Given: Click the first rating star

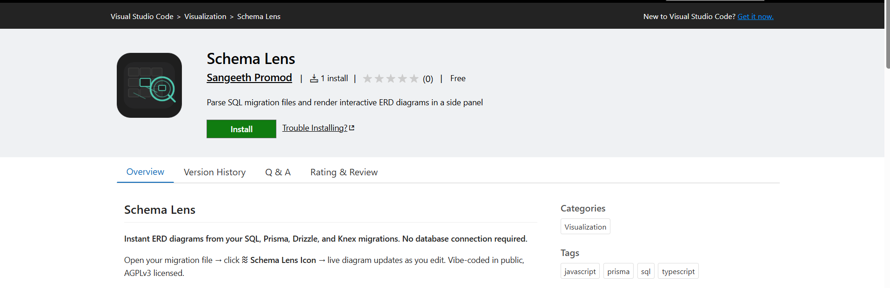Looking at the screenshot, I should [x=368, y=78].
